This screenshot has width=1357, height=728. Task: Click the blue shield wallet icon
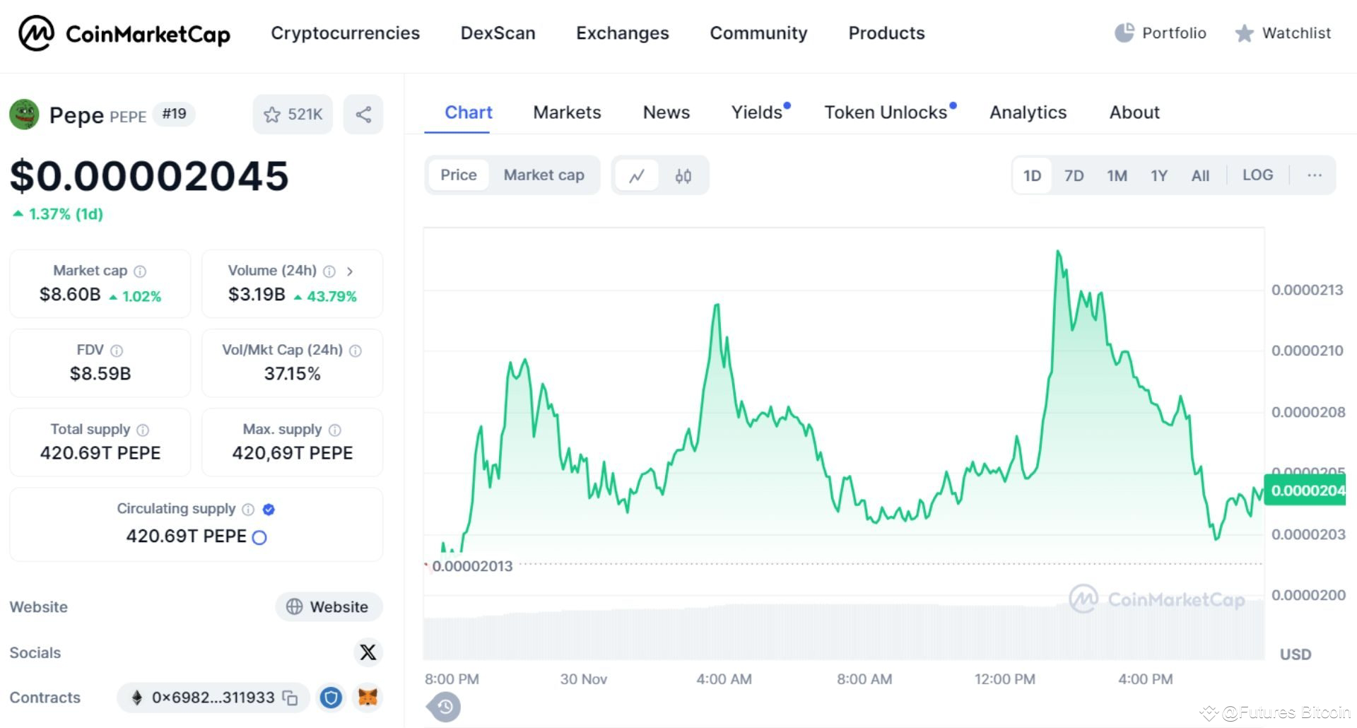point(331,698)
